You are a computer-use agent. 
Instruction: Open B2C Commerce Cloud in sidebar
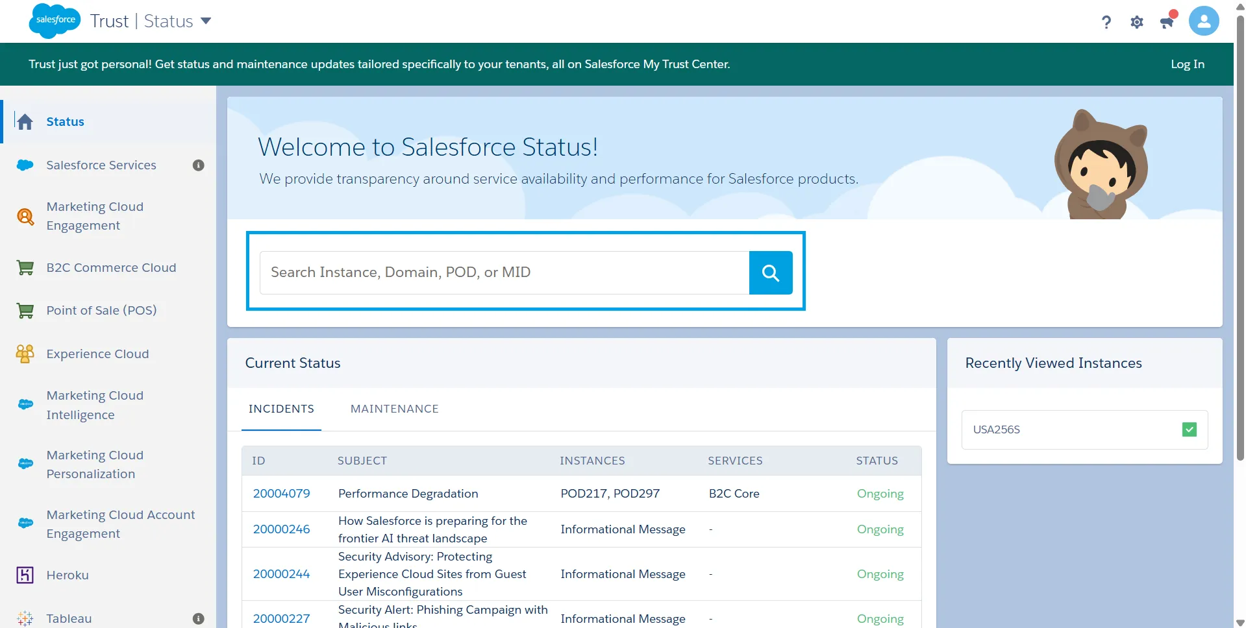111,267
